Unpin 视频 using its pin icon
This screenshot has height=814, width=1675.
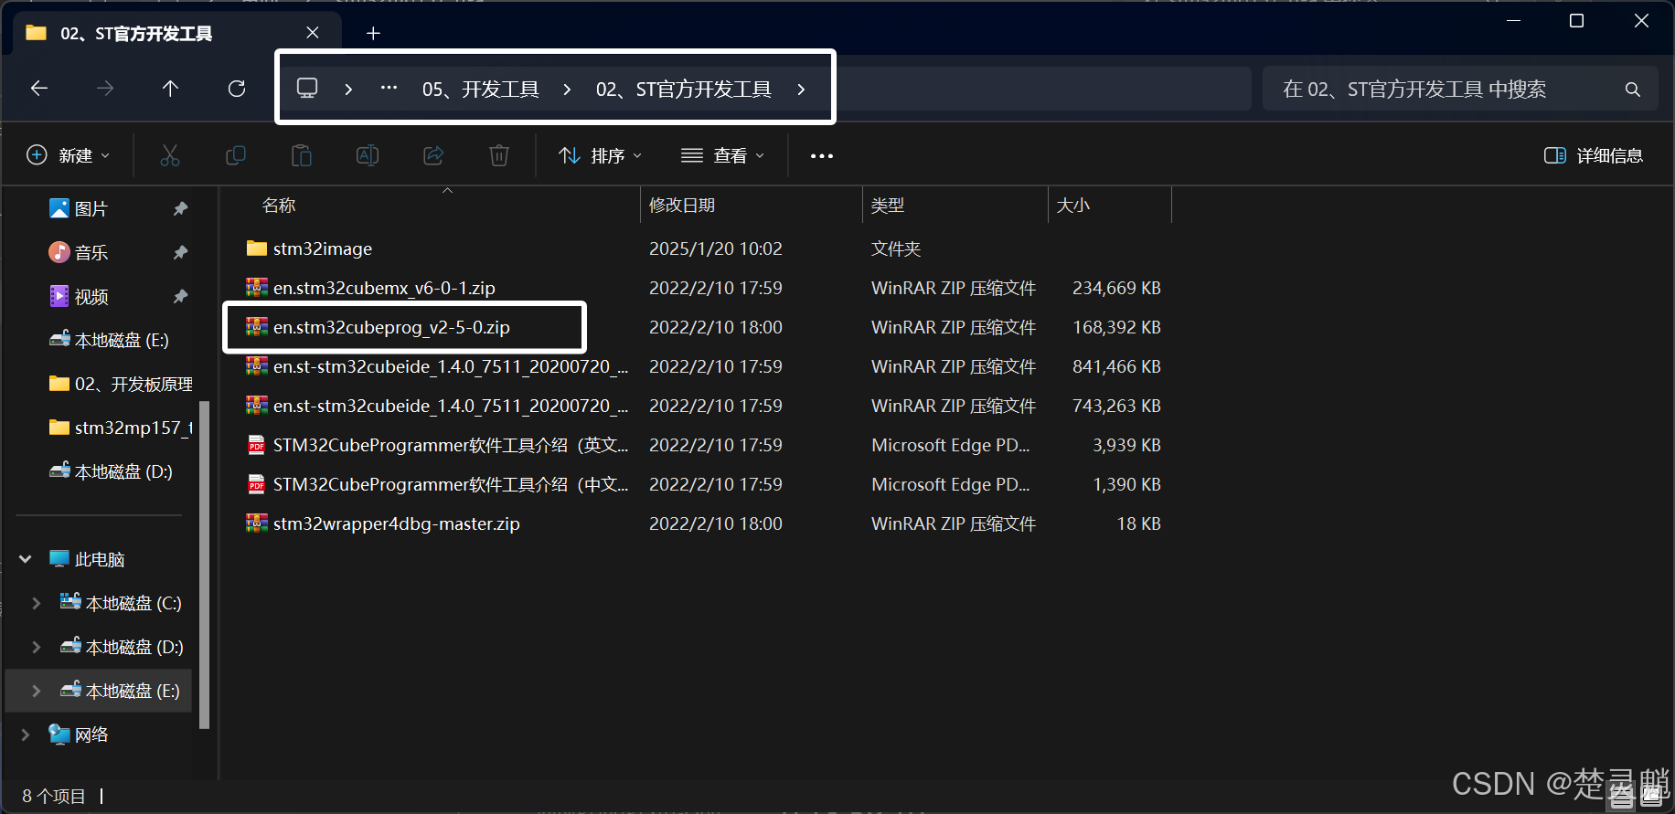tap(180, 297)
